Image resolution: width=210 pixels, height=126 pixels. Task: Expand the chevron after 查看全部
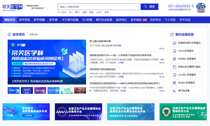(x=40, y=34)
